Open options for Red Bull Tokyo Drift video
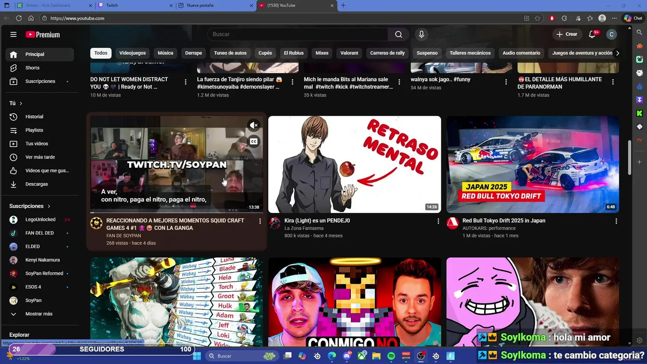The image size is (647, 364). click(616, 221)
